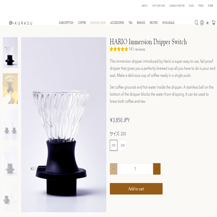Viewport: 217px width, 217px height.
Task: Click the quantity input field
Action: click(135, 169)
